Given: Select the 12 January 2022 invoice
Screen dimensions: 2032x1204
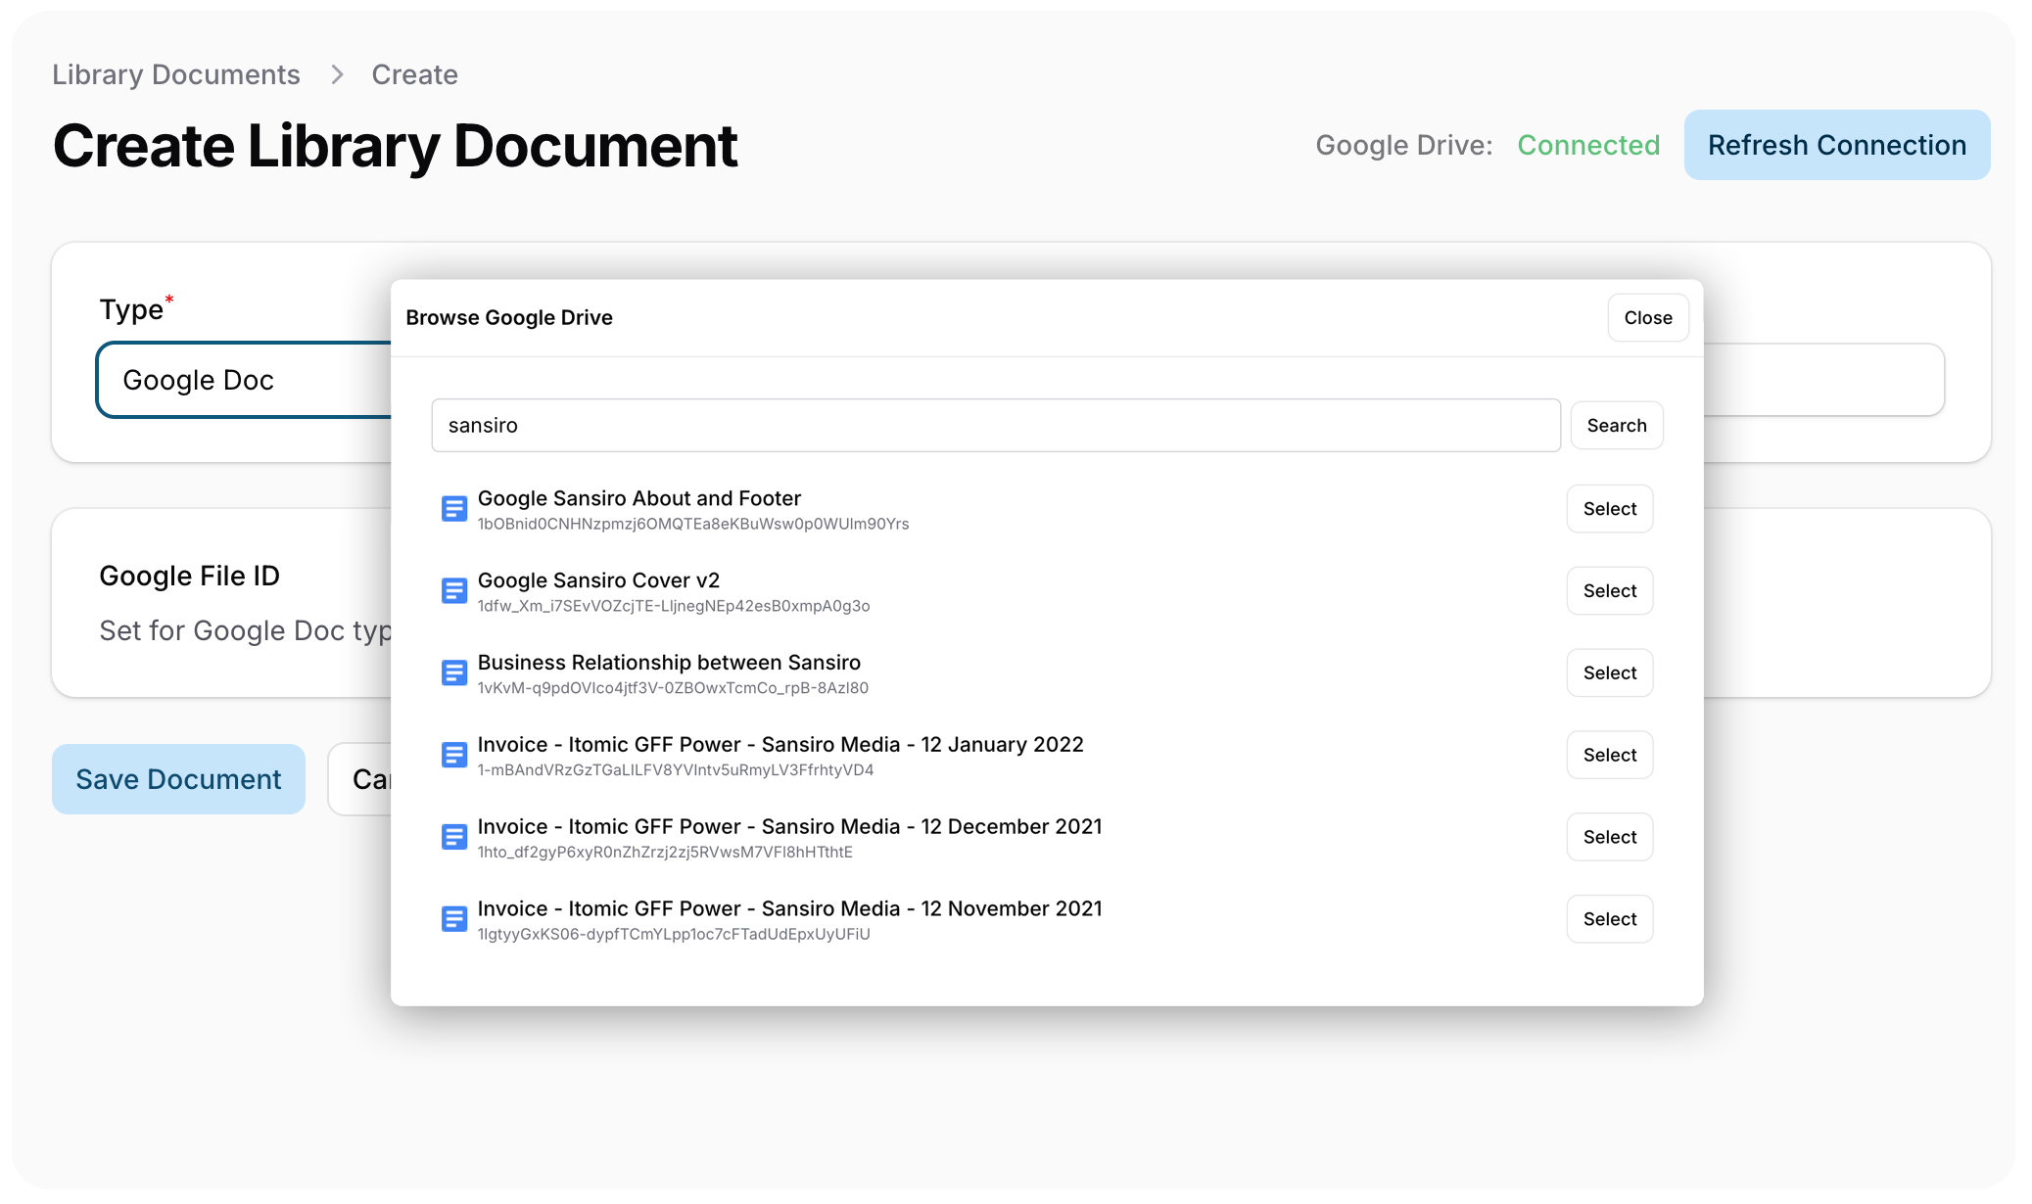Looking at the screenshot, I should coord(1609,756).
